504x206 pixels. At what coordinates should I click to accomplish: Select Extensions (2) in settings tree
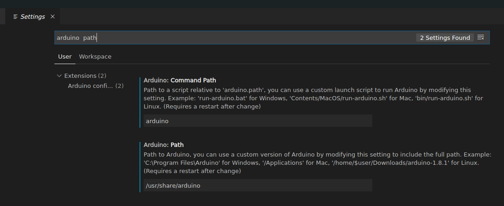pyautogui.click(x=85, y=76)
